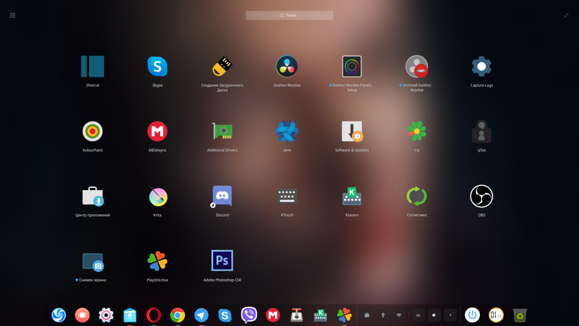
Task: Open Additional Drivers
Action: click(x=222, y=132)
